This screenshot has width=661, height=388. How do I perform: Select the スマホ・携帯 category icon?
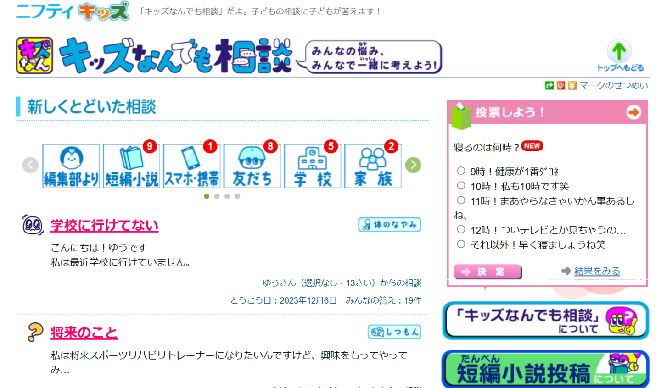pos(192,166)
